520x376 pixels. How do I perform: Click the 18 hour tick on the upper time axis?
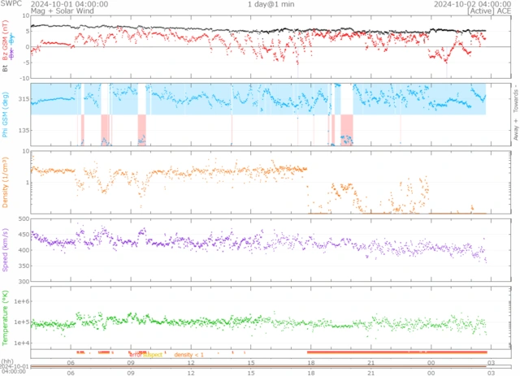[310, 362]
